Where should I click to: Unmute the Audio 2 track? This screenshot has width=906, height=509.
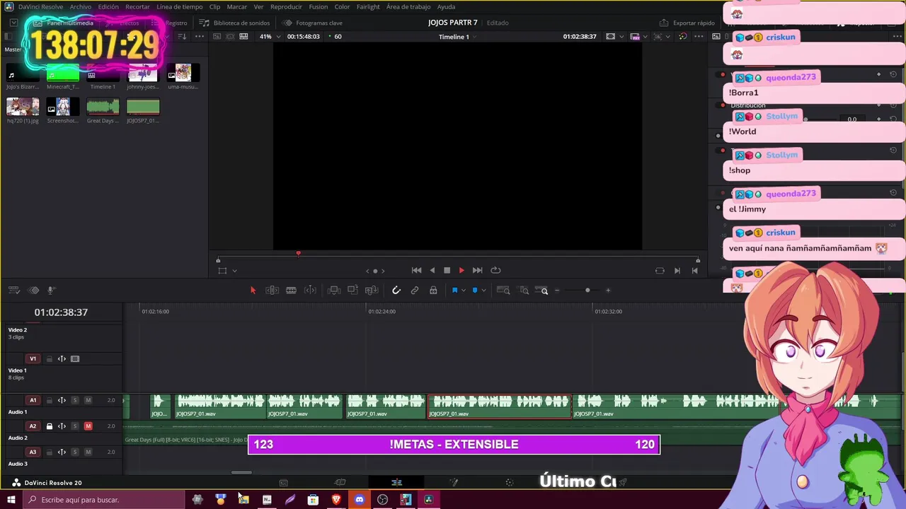[x=88, y=426]
